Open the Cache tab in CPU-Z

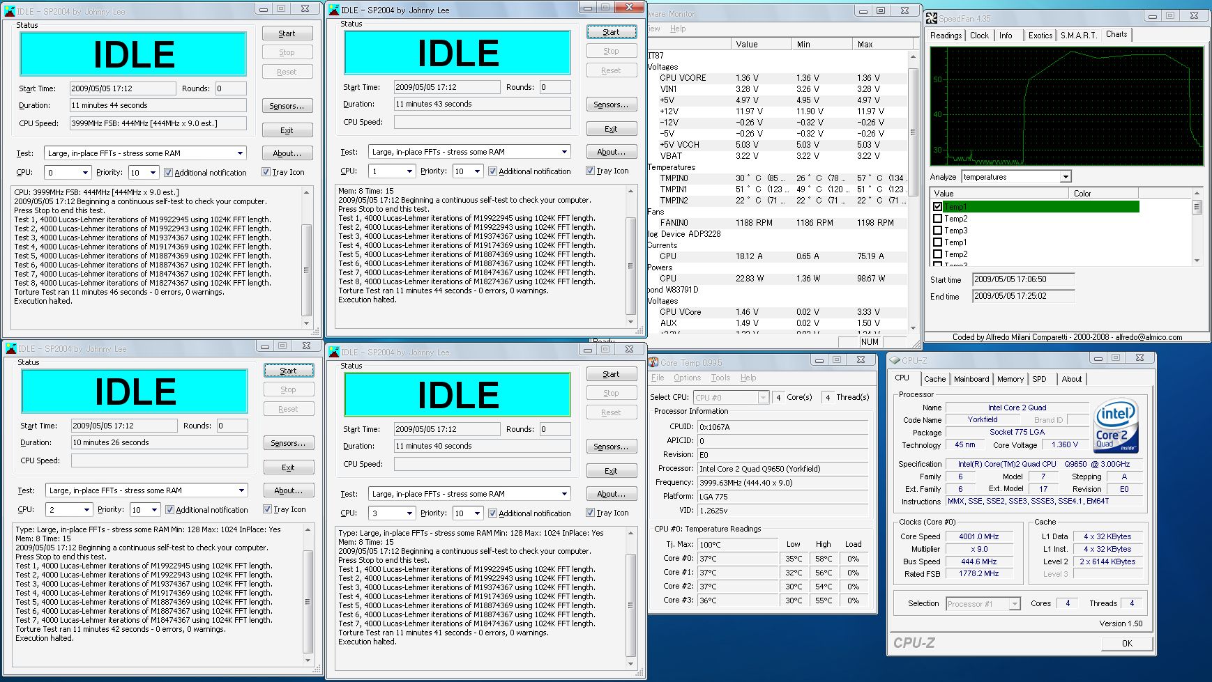coord(934,379)
